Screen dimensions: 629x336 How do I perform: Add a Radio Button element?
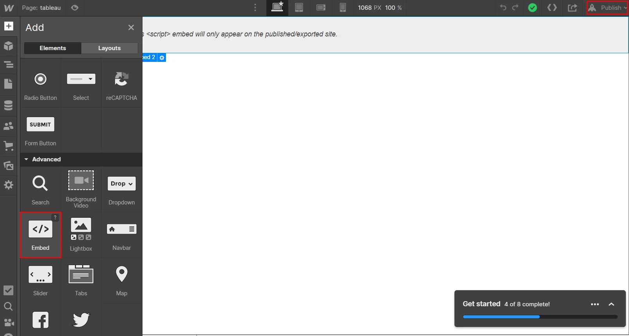point(40,85)
